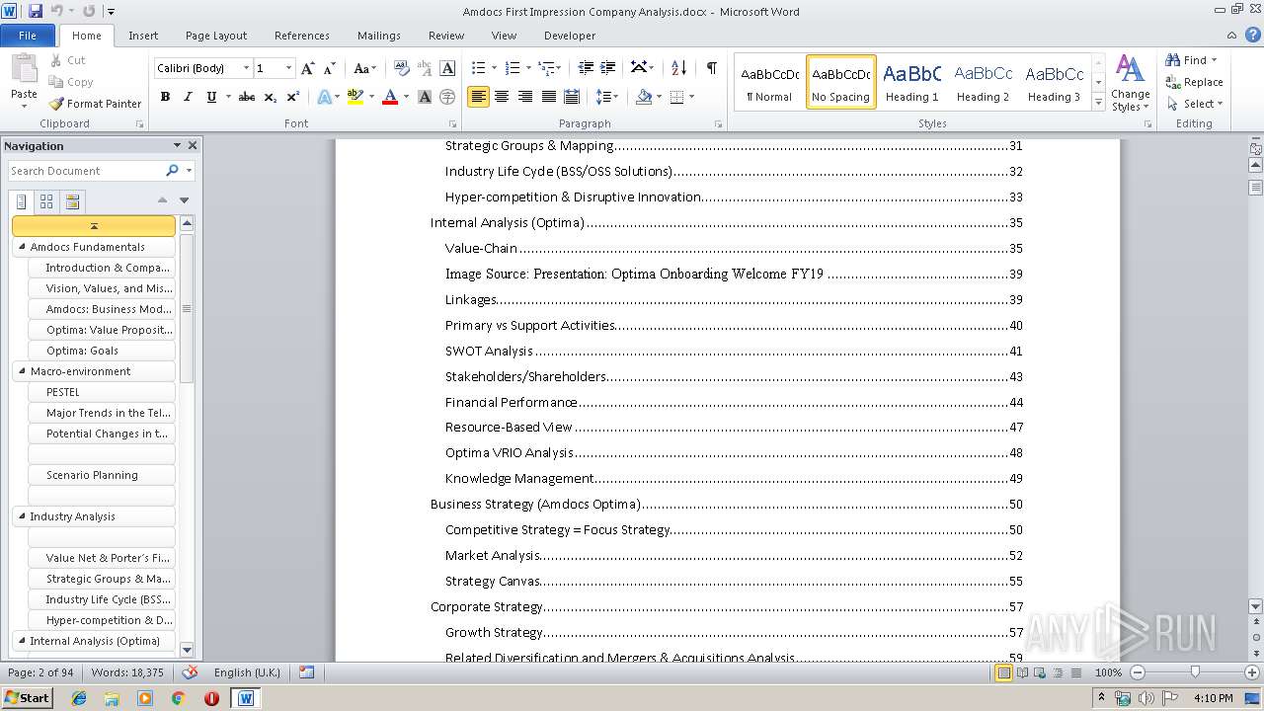Switch to the Mailings tab
Viewport: 1264px width, 711px height.
[379, 35]
